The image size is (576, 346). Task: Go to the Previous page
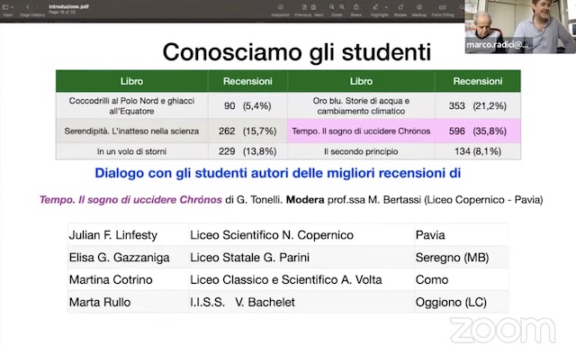304,7
